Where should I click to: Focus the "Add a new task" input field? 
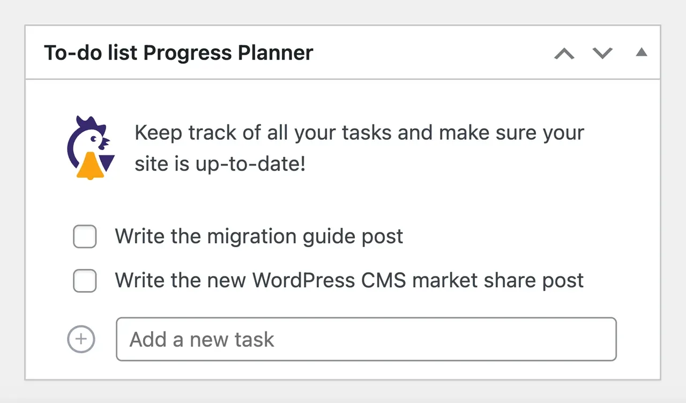pos(366,339)
